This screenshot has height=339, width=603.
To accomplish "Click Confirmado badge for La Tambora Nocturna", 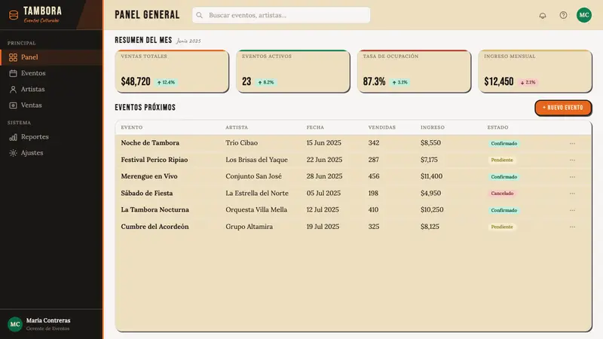I will (x=504, y=210).
